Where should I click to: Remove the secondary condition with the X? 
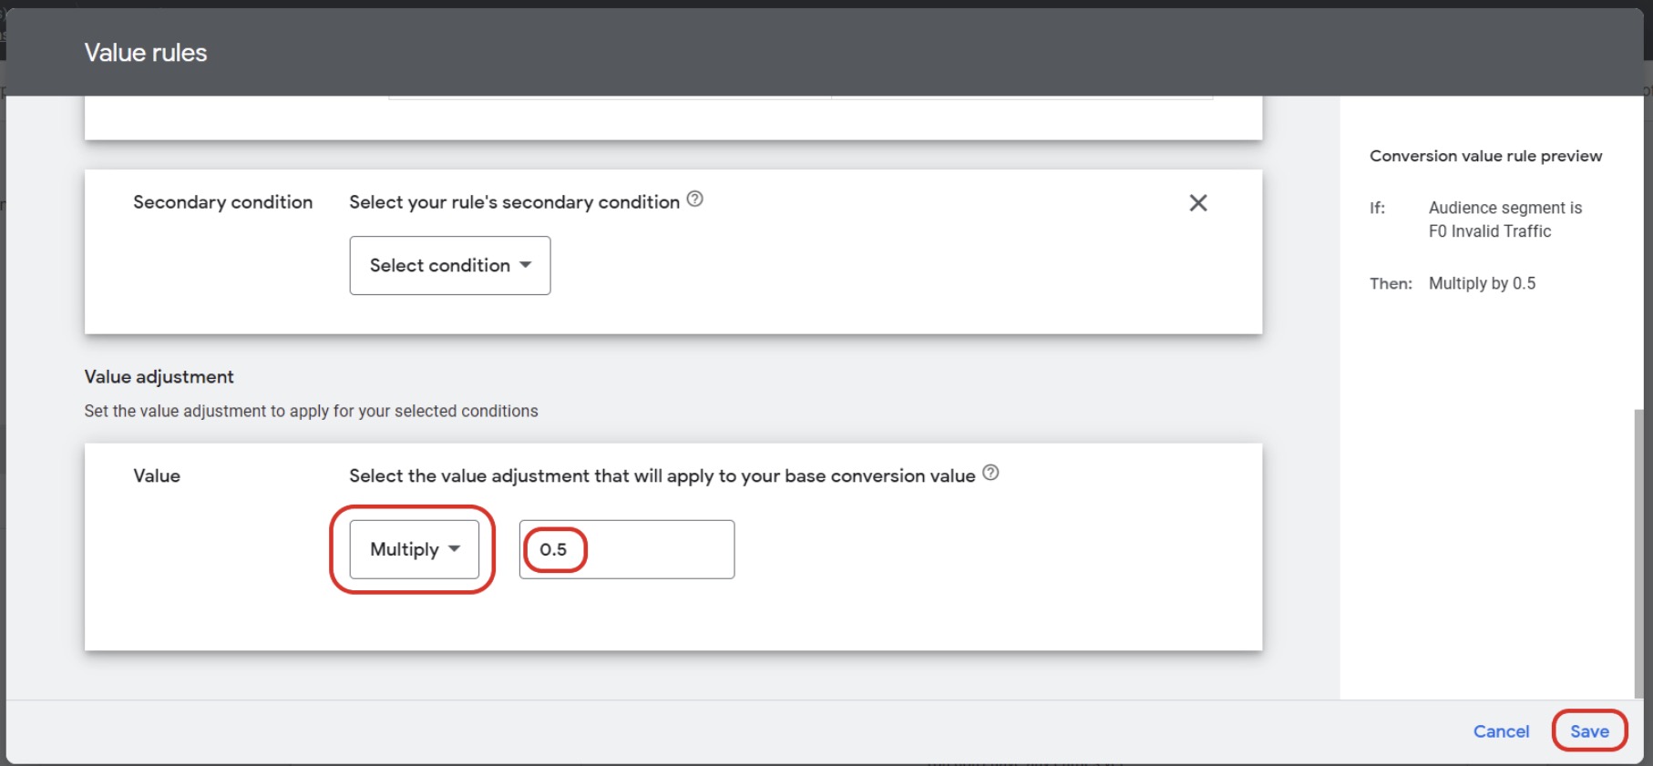1197,203
